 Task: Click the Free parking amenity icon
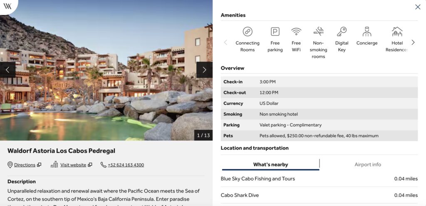coord(275,32)
